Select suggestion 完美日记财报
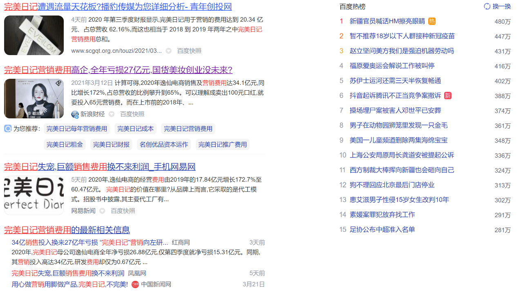Screen dimensions: 523x291 point(111,144)
